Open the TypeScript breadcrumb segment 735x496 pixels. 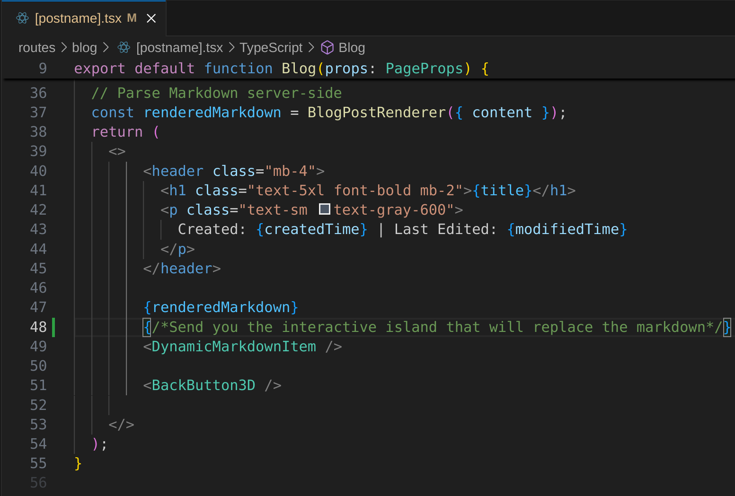coord(271,48)
